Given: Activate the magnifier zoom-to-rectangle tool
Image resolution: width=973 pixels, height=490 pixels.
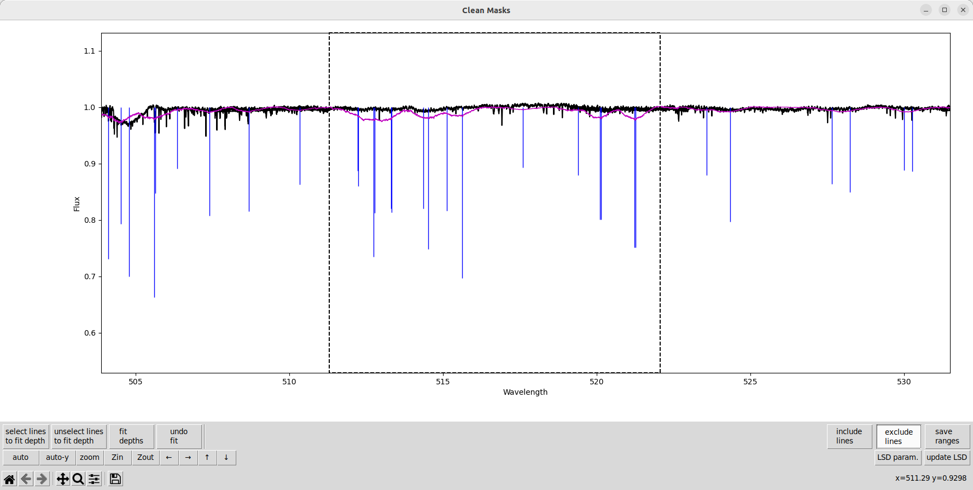Looking at the screenshot, I should (78, 479).
